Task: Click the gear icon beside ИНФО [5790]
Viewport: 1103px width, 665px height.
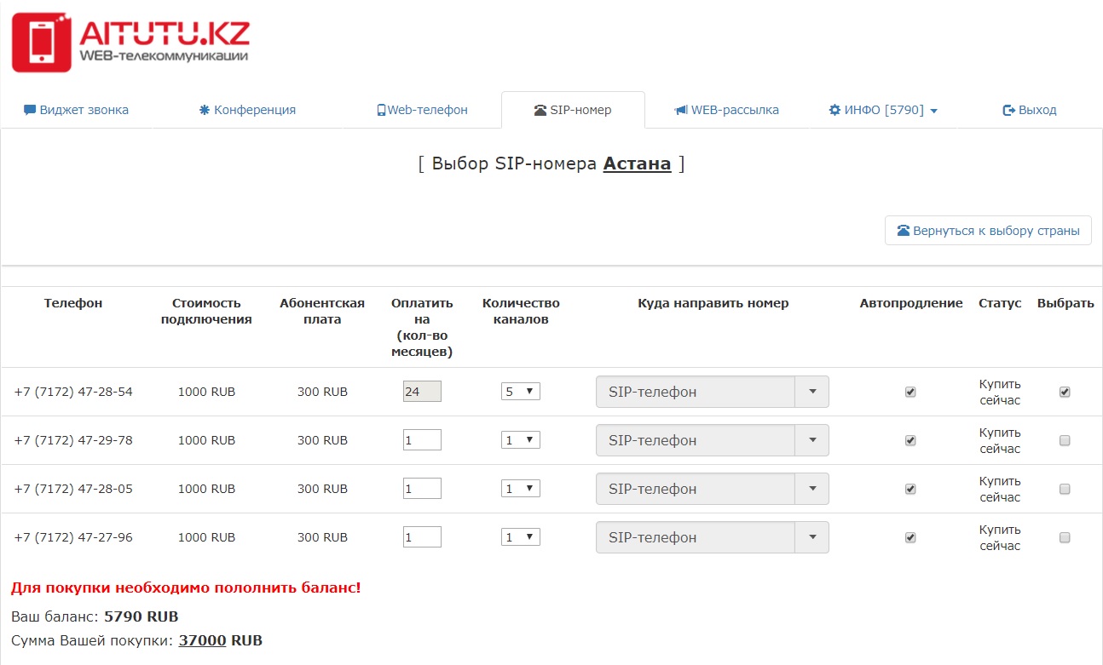Action: click(834, 110)
